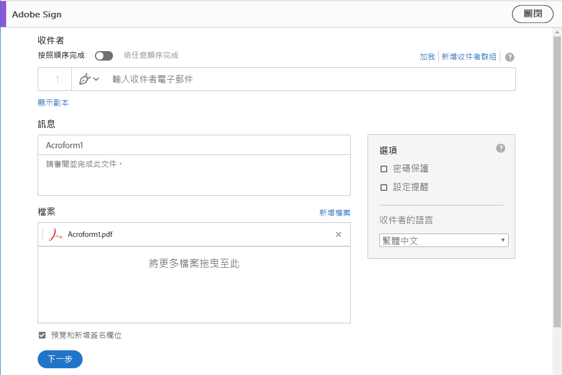This screenshot has width=562, height=375.
Task: Enable the 密碼保護 checkbox
Action: 384,169
